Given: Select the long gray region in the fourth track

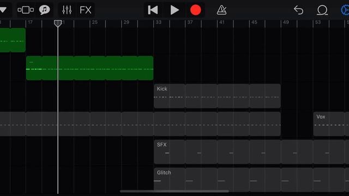Looking at the screenshot, I should (140, 124).
